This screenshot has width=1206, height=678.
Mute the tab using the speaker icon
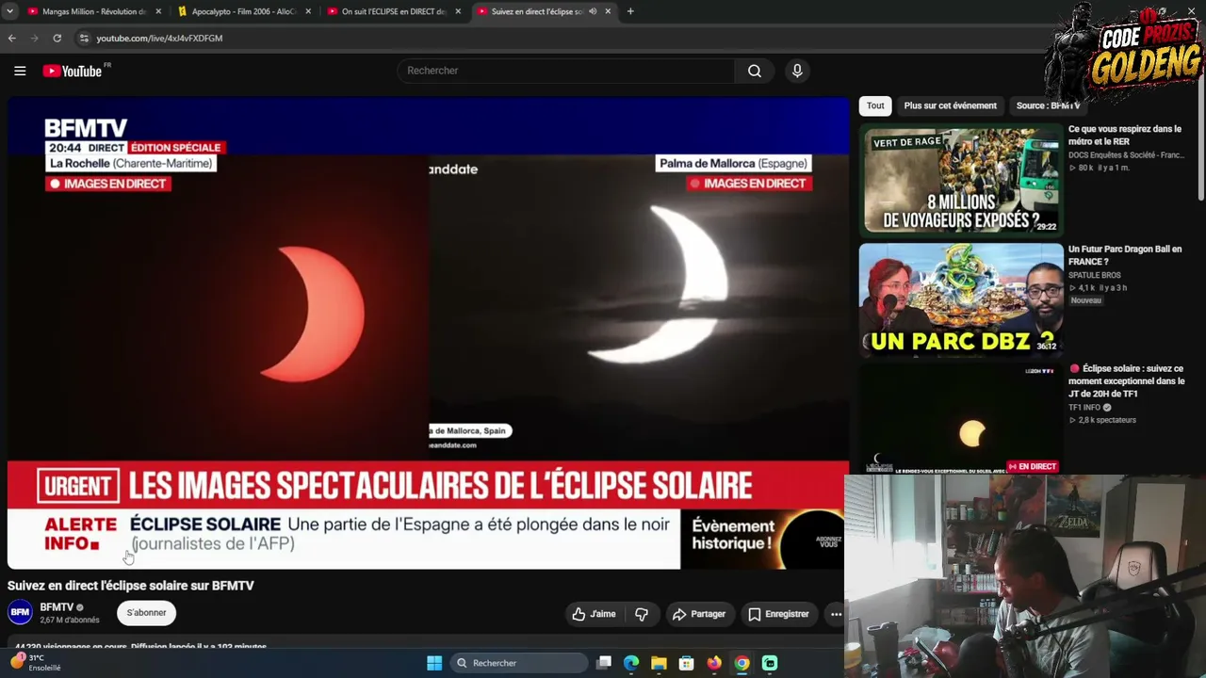tap(593, 11)
